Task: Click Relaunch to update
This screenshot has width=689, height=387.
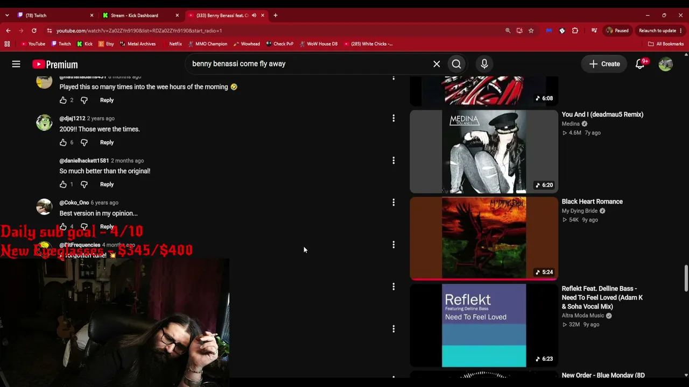Action: click(x=657, y=31)
